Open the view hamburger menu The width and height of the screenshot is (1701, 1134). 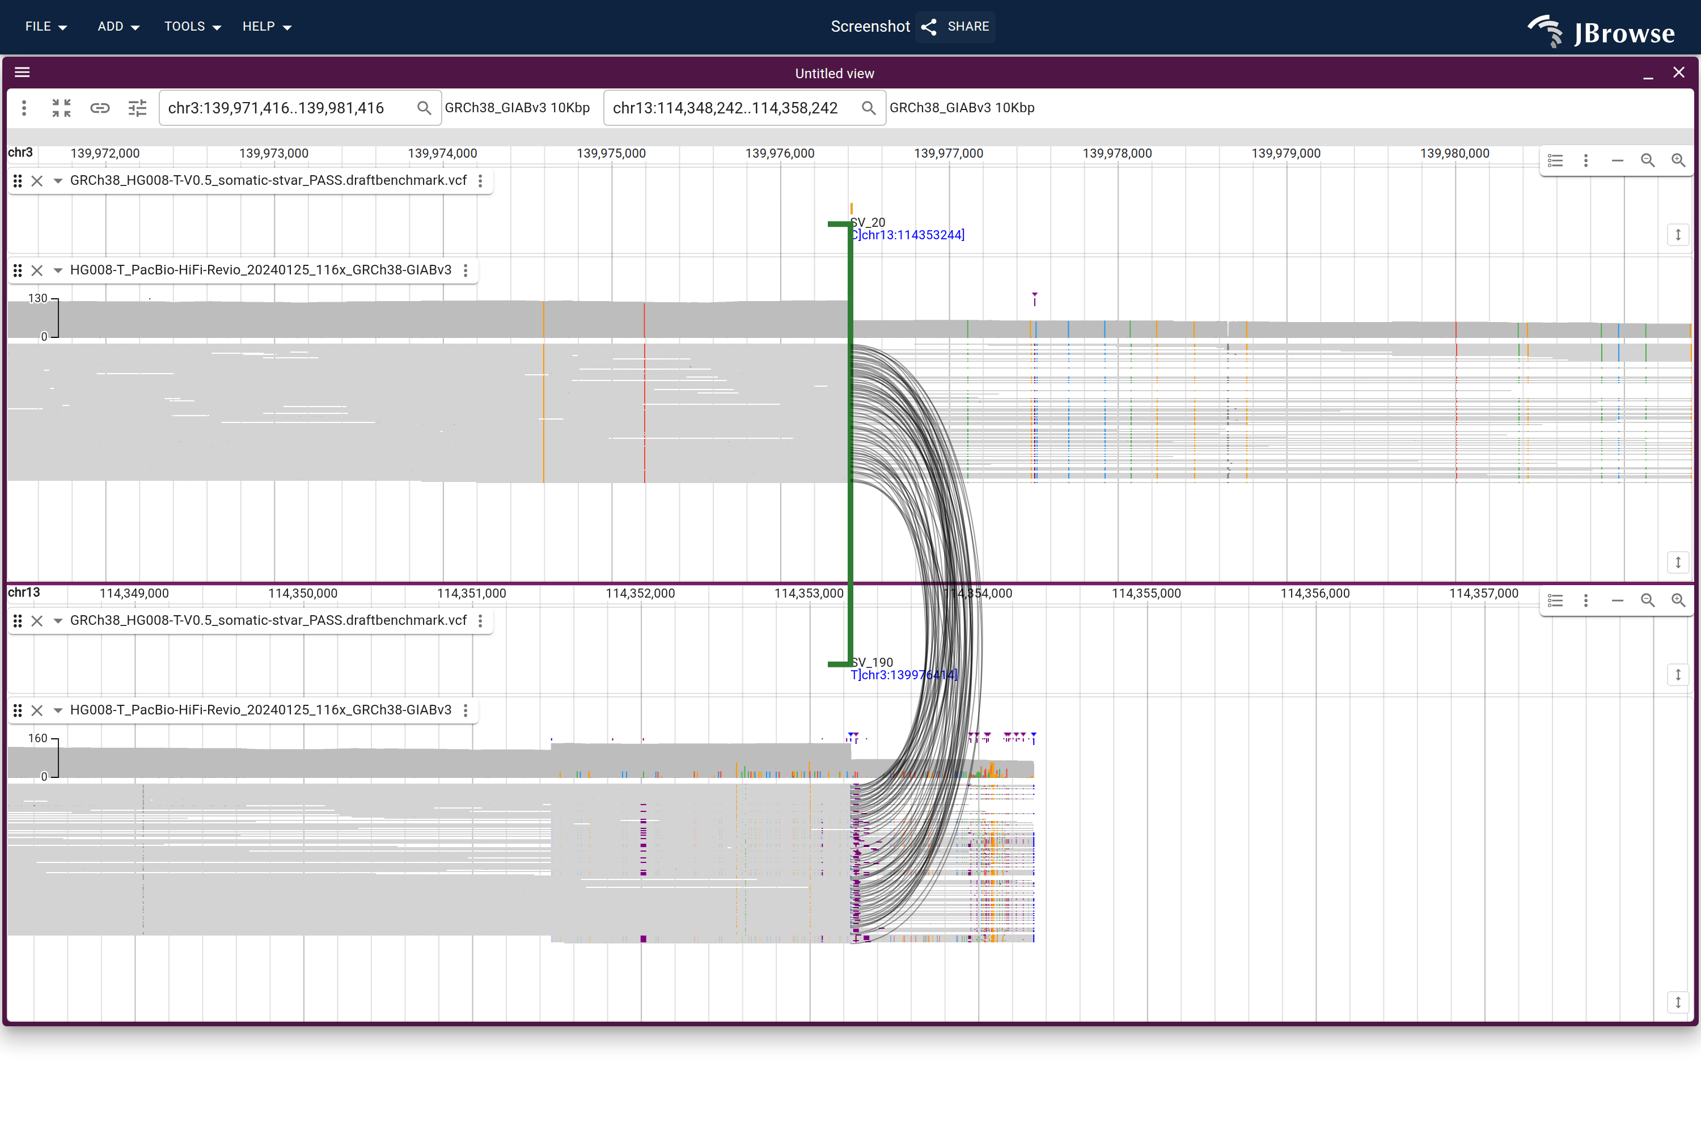[x=23, y=73]
